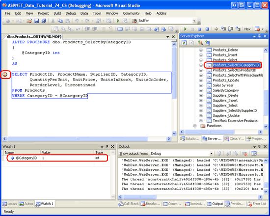
Task: Click the Cut scissors icon
Action: coord(53,21)
